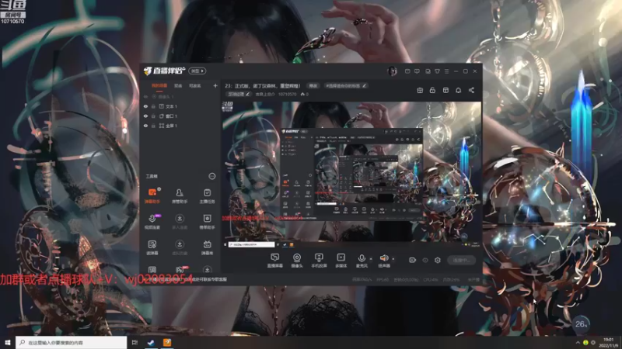
Task: Open the 主播任务 streamer tasks tool
Action: click(x=207, y=196)
